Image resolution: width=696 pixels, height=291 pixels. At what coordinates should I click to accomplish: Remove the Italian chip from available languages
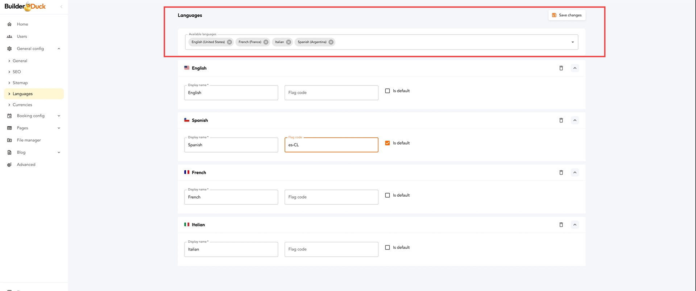tap(289, 42)
